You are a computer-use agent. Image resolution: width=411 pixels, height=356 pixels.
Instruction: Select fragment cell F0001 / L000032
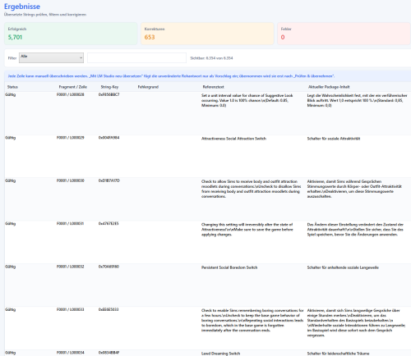71,267
